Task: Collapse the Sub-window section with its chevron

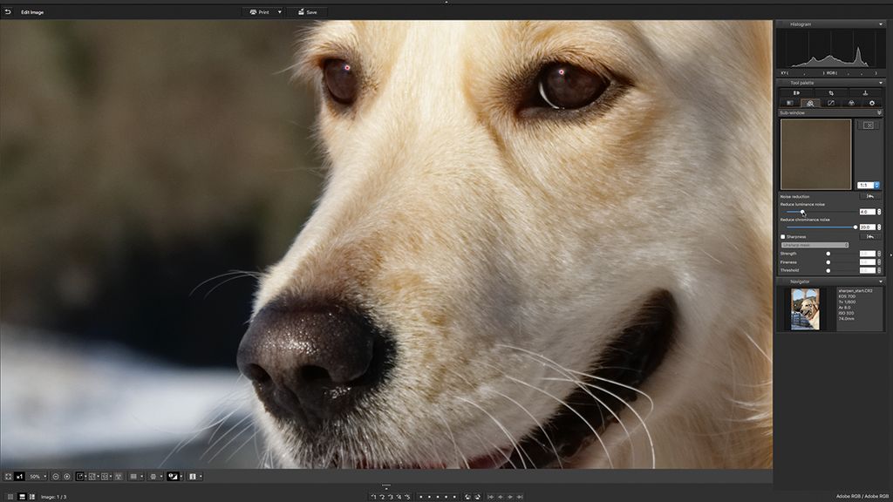Action: 879,112
